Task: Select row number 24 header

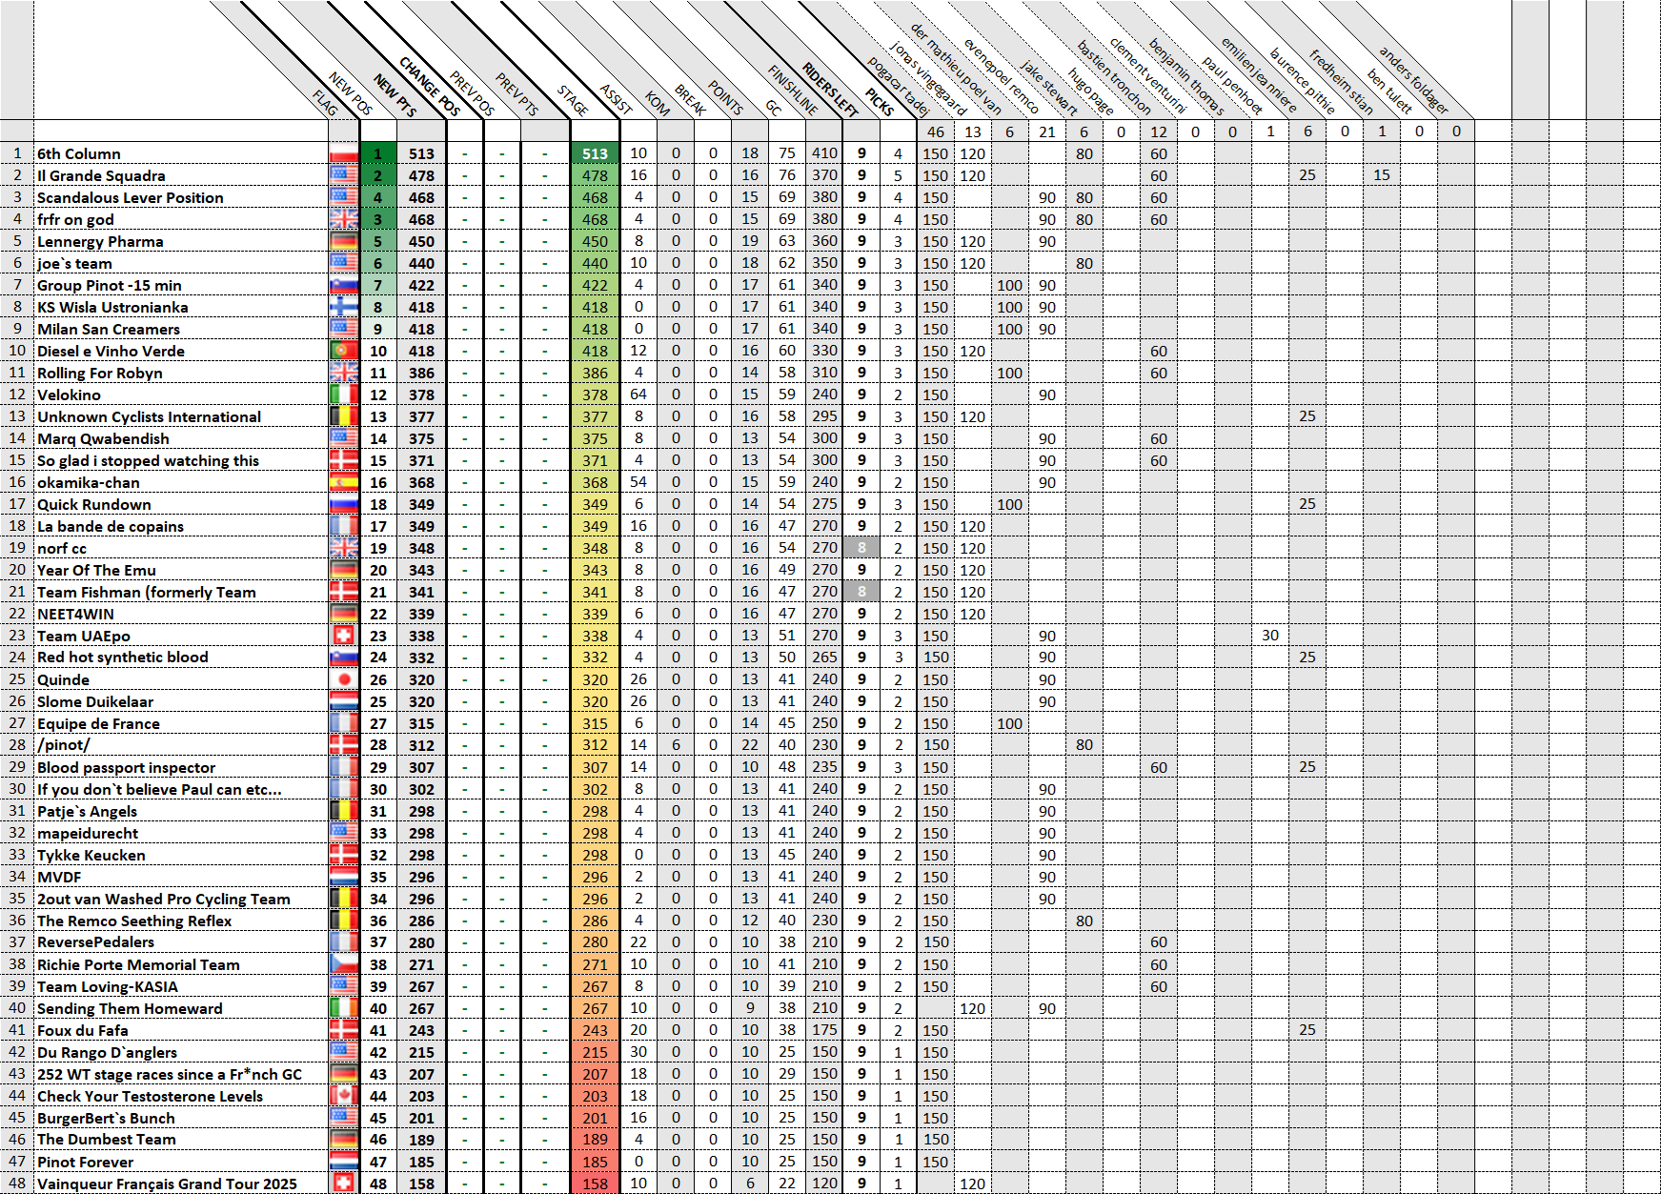Action: (17, 658)
